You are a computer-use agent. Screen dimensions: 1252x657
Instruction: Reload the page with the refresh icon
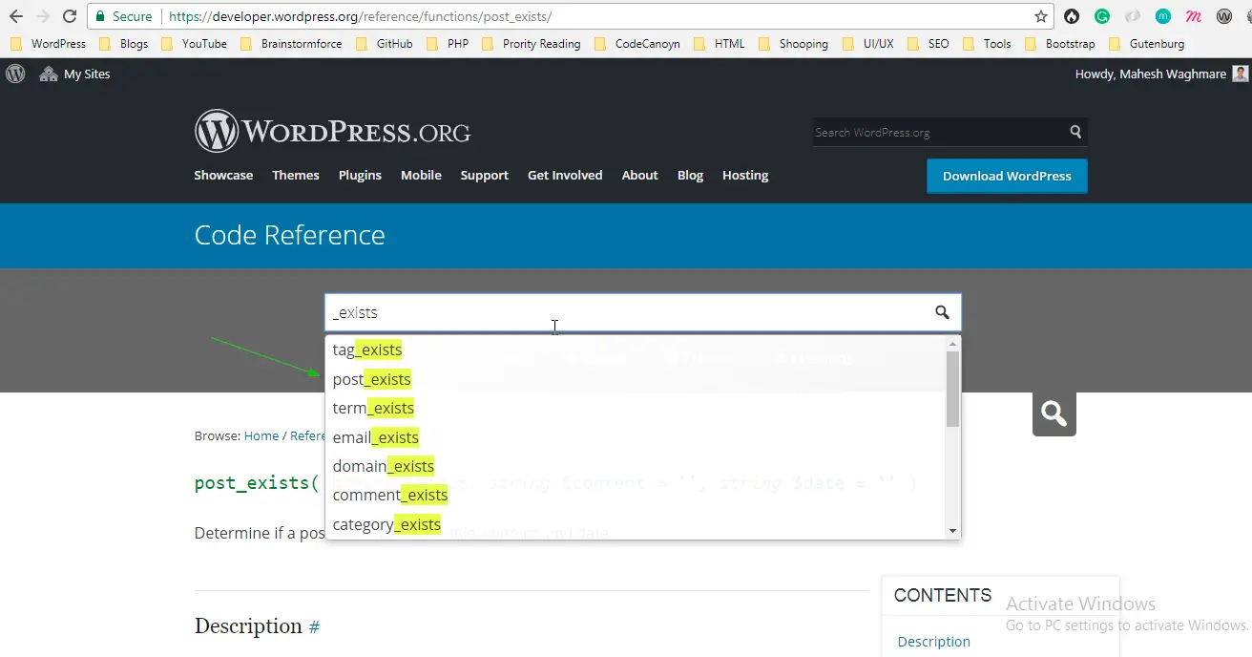(x=70, y=16)
